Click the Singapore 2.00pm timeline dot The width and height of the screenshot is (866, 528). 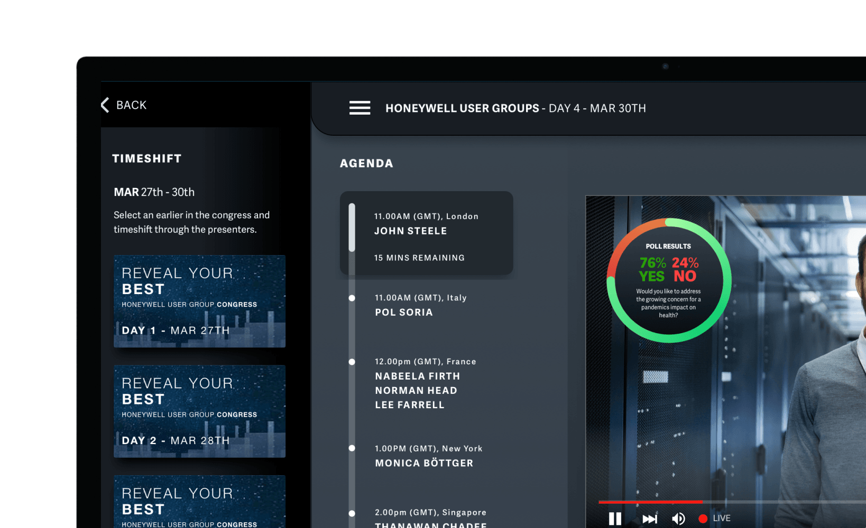tap(352, 513)
